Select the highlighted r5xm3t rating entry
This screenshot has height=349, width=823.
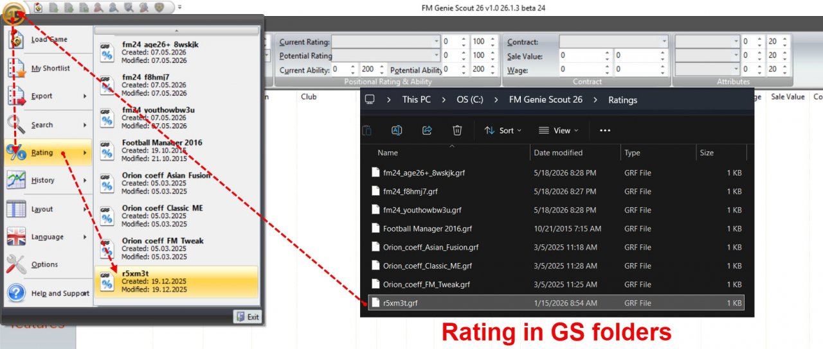pyautogui.click(x=177, y=281)
